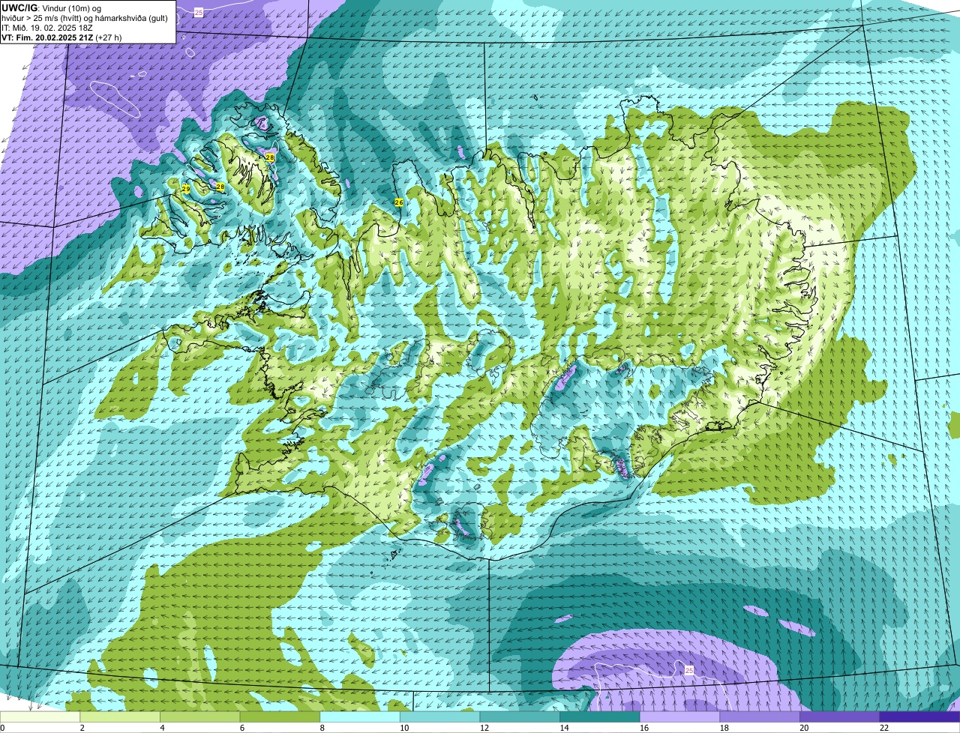This screenshot has height=733, width=960.
Task: Click the 20–22 m/s violet swatch
Action: pos(839,717)
